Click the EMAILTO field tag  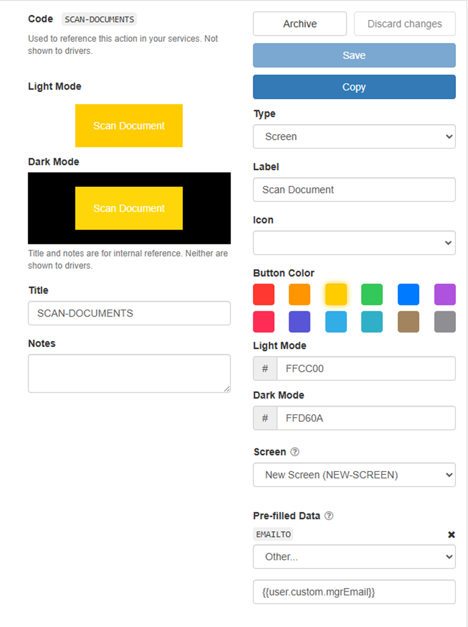[x=273, y=534]
